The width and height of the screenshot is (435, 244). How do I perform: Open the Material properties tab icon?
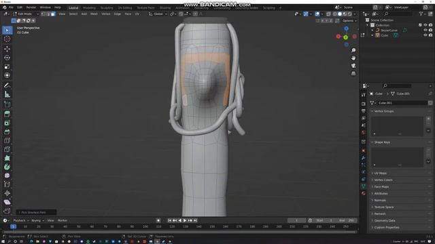[364, 193]
